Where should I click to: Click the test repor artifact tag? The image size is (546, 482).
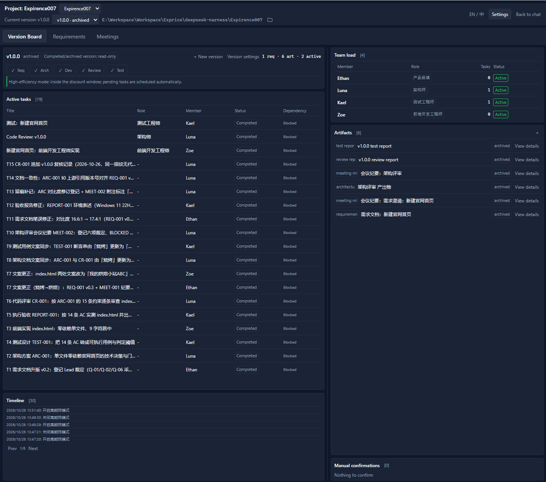[x=345, y=146]
